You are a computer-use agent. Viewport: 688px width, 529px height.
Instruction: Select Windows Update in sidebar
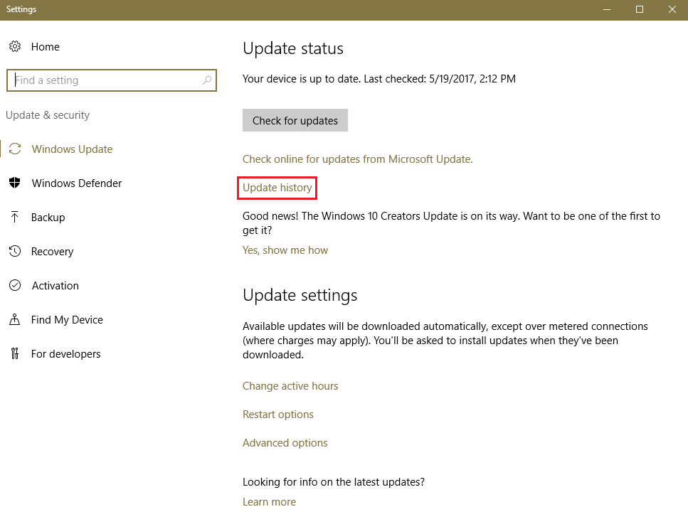coord(72,149)
